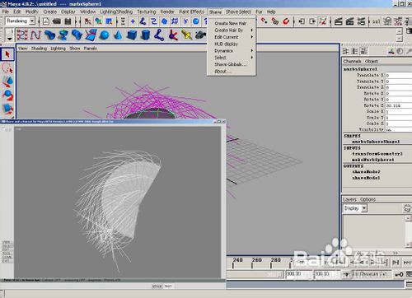Click the CV curve tool shelf icon
The height and width of the screenshot is (298, 412).
pyautogui.click(x=22, y=35)
